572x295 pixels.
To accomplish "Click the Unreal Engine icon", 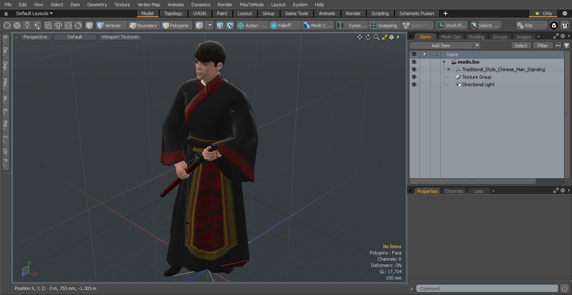I will [564, 26].
